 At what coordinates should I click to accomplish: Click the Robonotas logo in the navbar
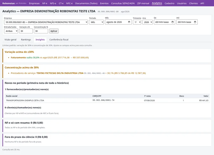[x=9, y=3]
